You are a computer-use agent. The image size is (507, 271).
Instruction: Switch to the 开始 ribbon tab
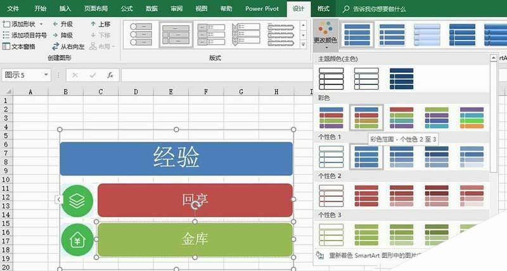(x=40, y=9)
